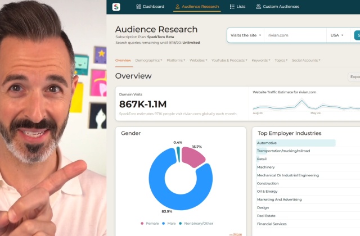Open the Dashboard page
360x236 pixels.
(x=150, y=7)
